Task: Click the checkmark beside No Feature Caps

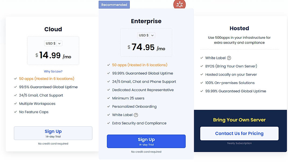Action: (15, 112)
